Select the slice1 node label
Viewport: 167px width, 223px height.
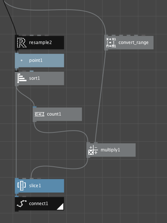[x=35, y=186]
